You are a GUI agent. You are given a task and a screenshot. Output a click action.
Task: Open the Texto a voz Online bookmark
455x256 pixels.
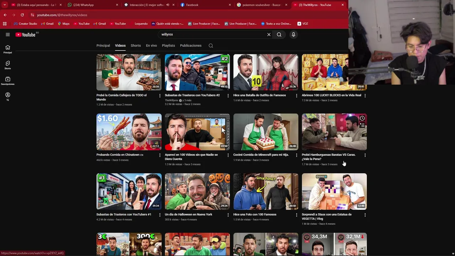pos(276,24)
